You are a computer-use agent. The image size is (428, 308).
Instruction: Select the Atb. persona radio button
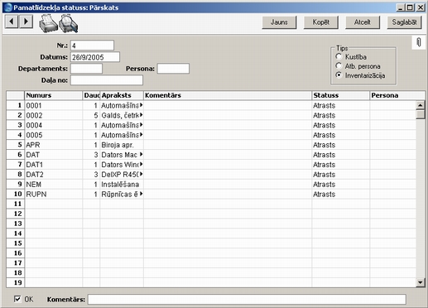point(339,66)
